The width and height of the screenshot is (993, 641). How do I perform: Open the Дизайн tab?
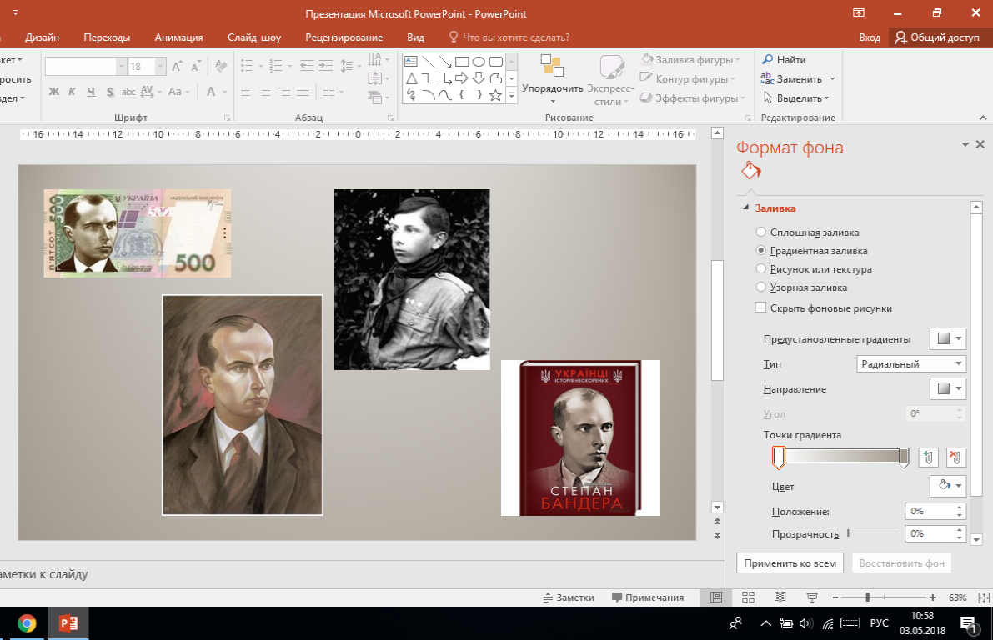point(43,38)
